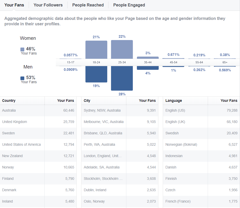Image resolution: width=240 pixels, height=208 pixels.
Task: Click the Country column header
Action: pos(9,101)
